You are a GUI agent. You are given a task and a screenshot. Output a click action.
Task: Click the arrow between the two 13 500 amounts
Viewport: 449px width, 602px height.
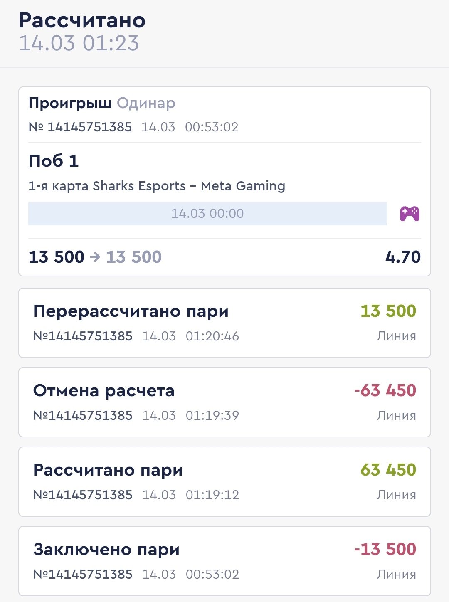pos(95,257)
